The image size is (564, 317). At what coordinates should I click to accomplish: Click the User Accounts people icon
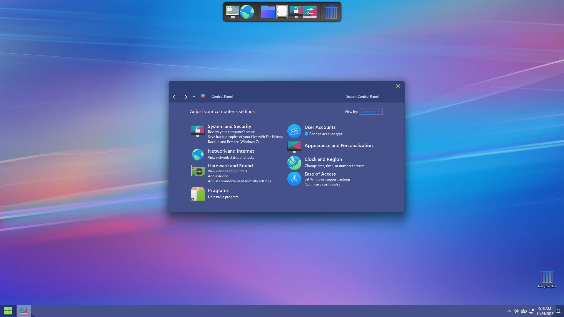click(x=294, y=131)
